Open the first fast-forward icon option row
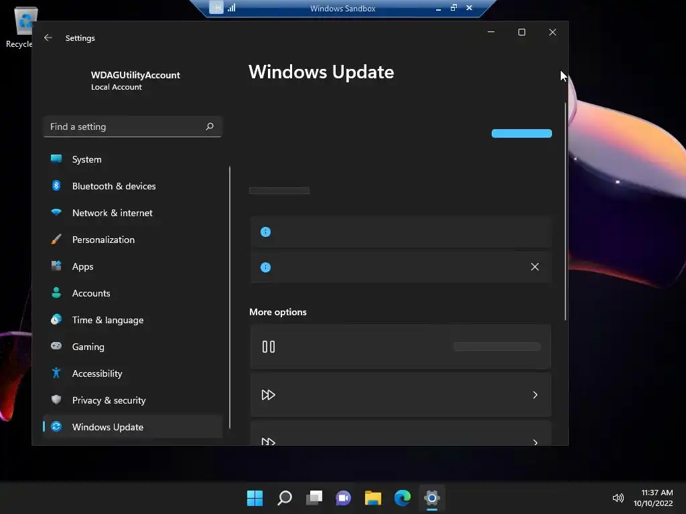Image resolution: width=686 pixels, height=514 pixels. pos(401,395)
